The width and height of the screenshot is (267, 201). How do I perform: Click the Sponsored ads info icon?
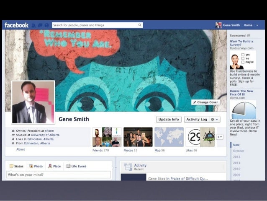tap(249, 35)
